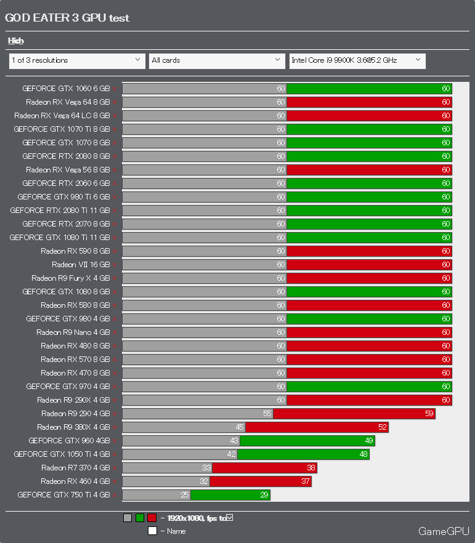This screenshot has width=475, height=543.
Task: Click the 'GOD EATER 3 GPU test' title
Action: pos(67,18)
